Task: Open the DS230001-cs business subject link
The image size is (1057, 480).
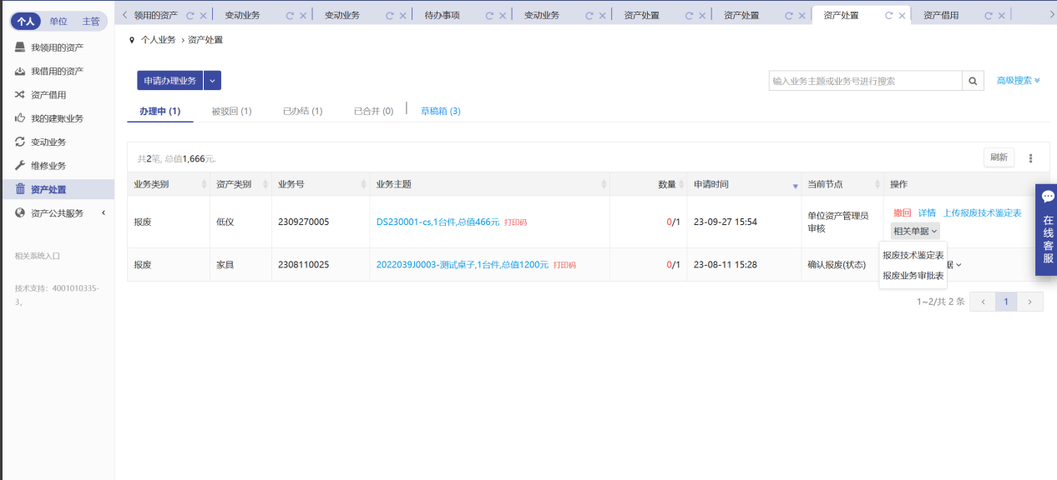Action: (437, 222)
